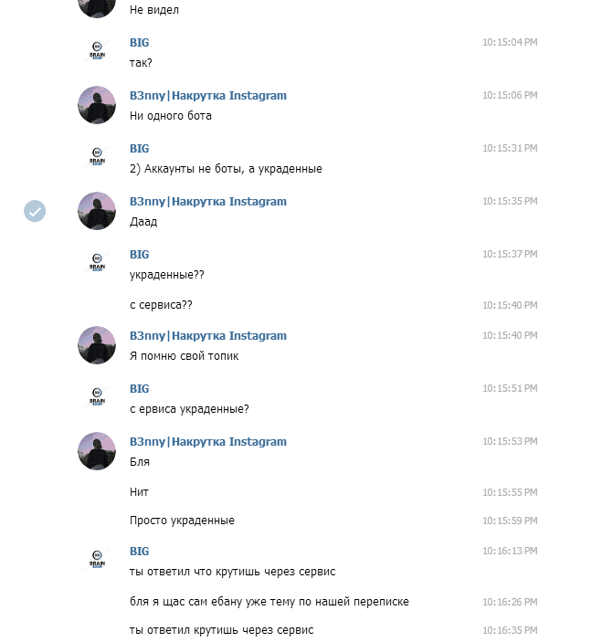Open BIG avatar at 10:15:04 PM
This screenshot has height=642, width=601.
(97, 51)
